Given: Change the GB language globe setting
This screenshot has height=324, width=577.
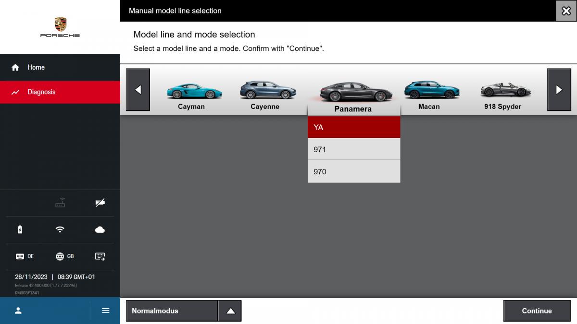Looking at the screenshot, I should (x=64, y=256).
